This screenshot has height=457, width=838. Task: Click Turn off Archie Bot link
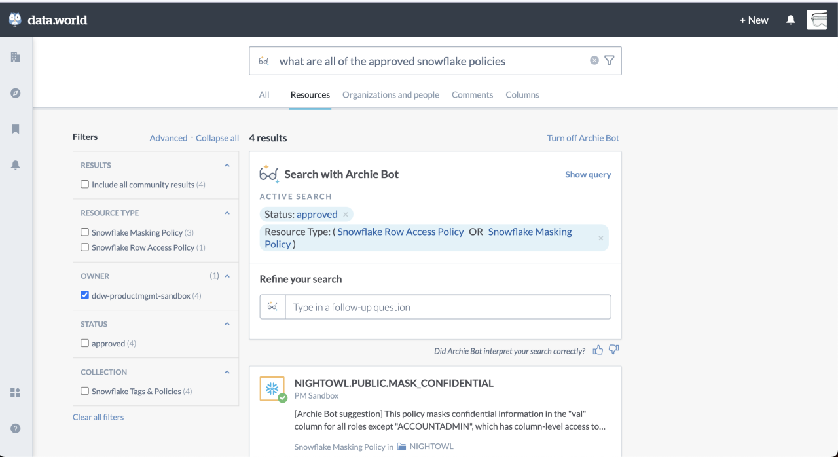583,138
